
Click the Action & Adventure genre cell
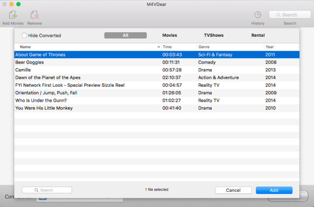[x=218, y=78]
